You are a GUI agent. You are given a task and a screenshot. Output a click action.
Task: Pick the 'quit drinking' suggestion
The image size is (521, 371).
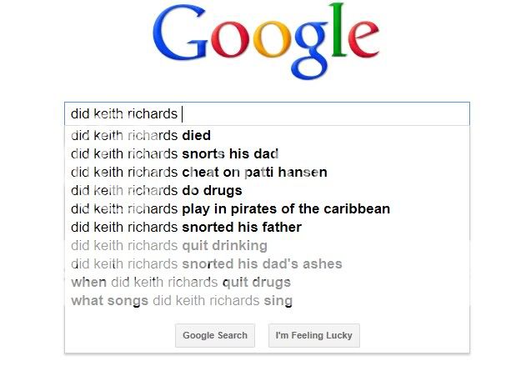pyautogui.click(x=169, y=245)
